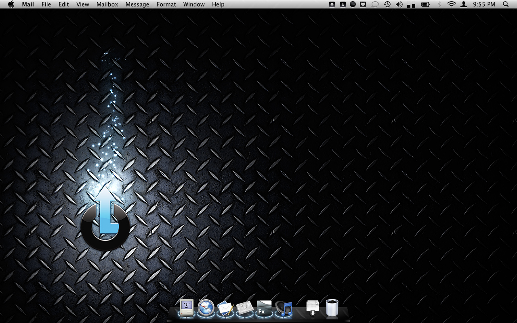Viewport: 517px width, 323px height.
Task: Open the Apple menu
Action: tap(11, 4)
